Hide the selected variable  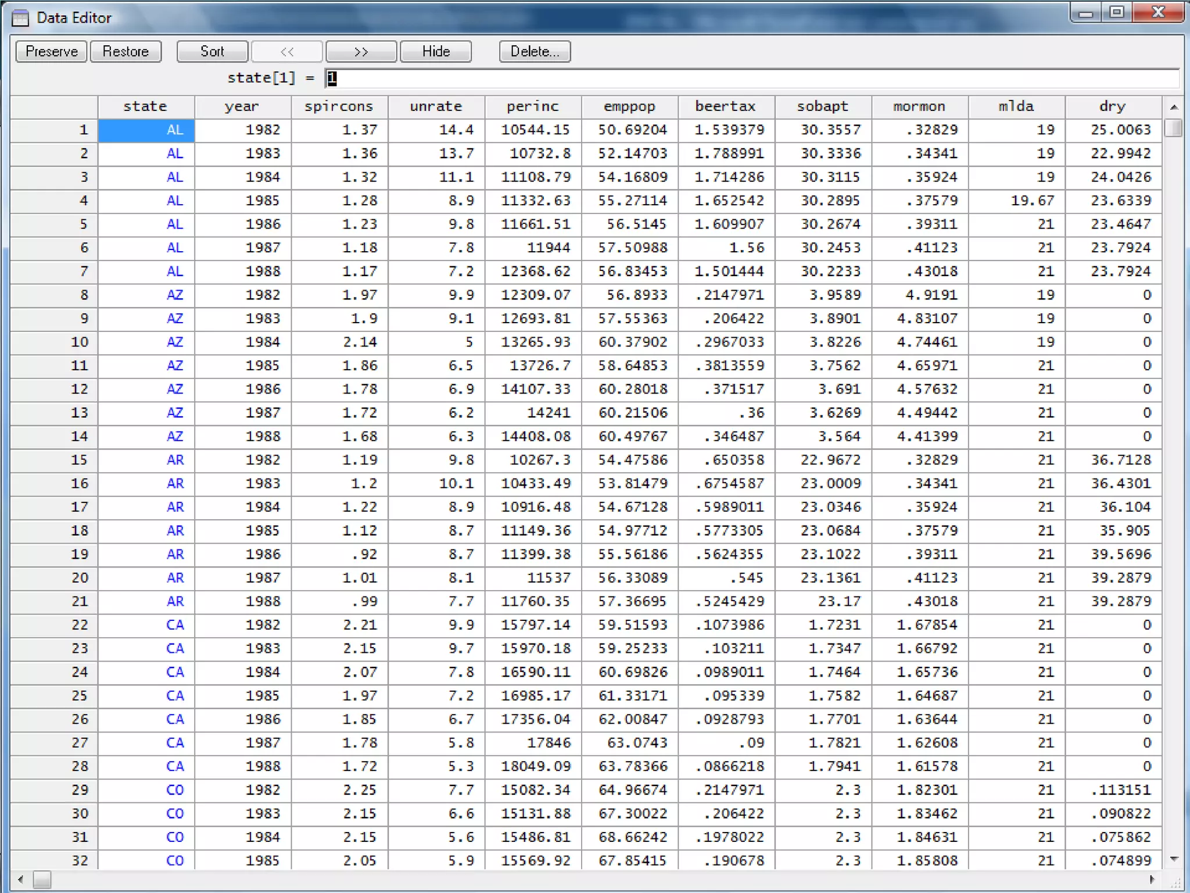(x=436, y=51)
